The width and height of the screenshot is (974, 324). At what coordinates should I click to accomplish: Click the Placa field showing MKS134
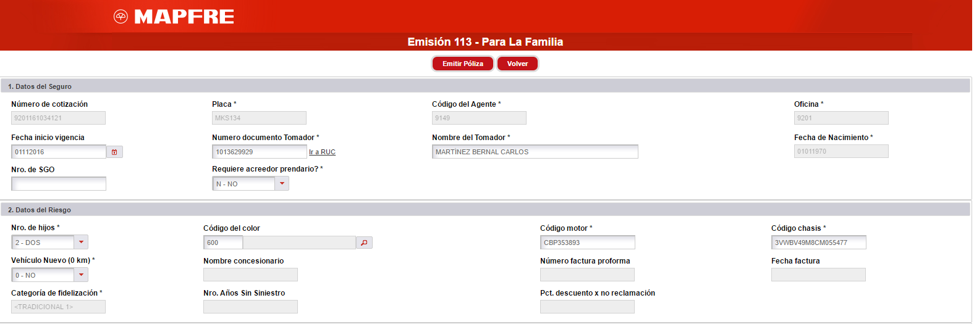(259, 118)
